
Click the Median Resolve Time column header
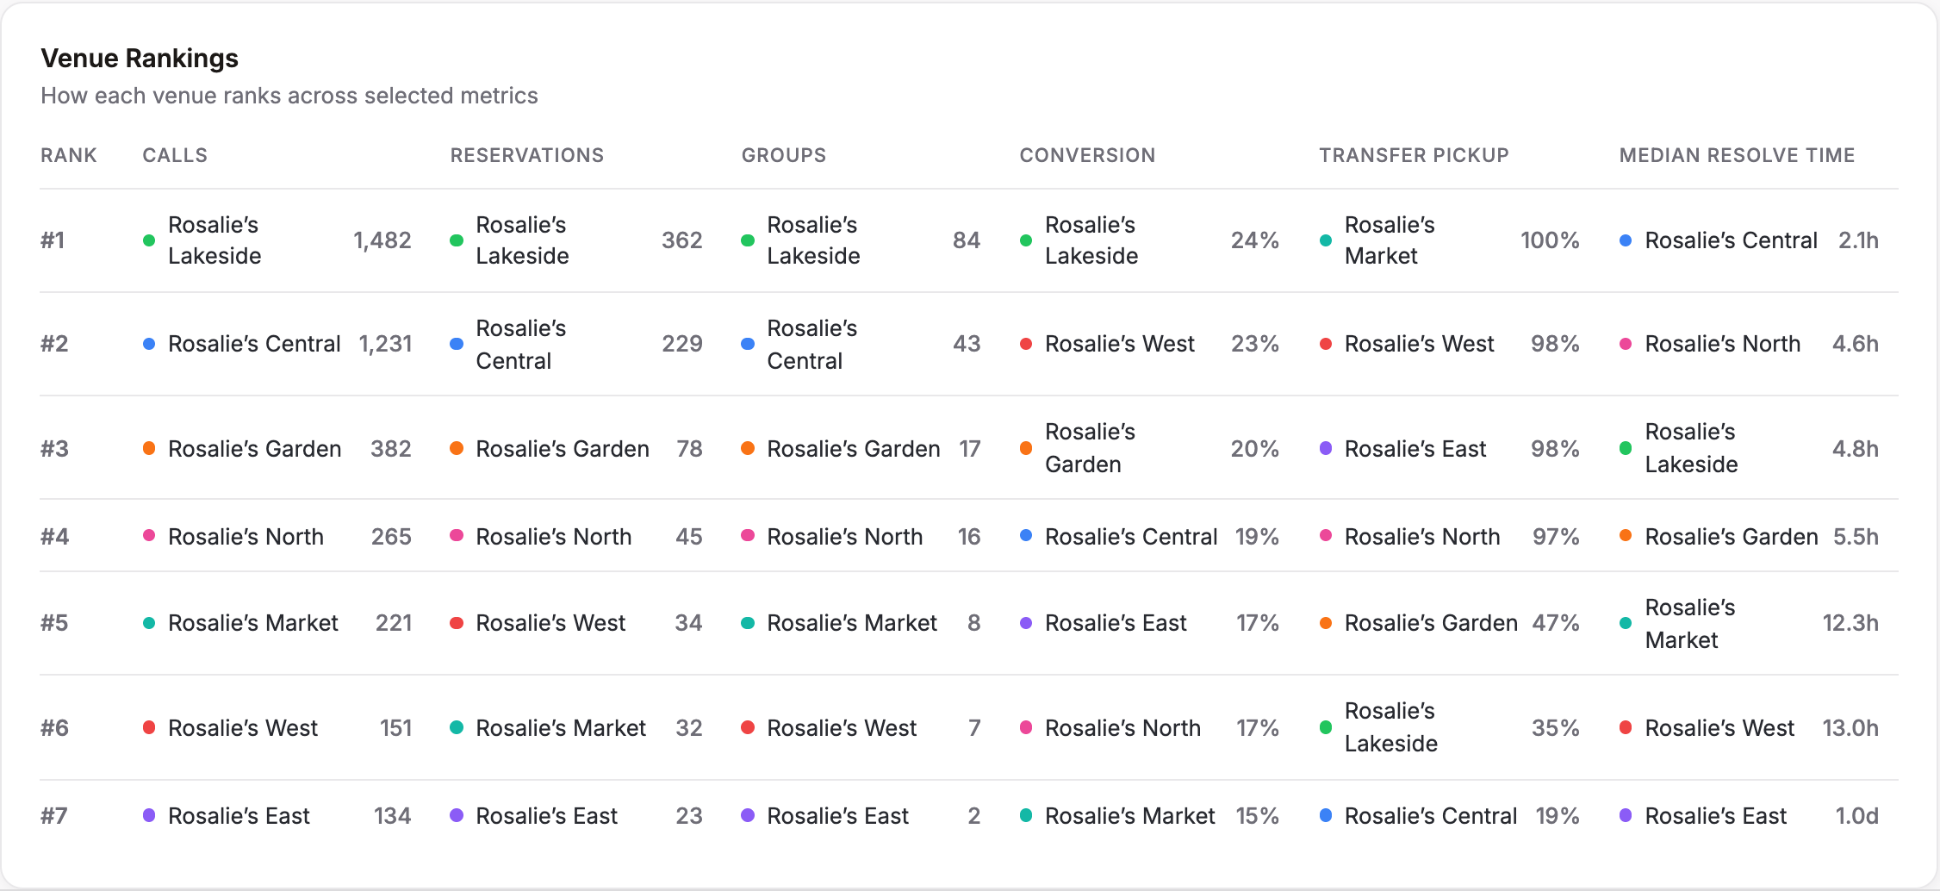pyautogui.click(x=1737, y=155)
